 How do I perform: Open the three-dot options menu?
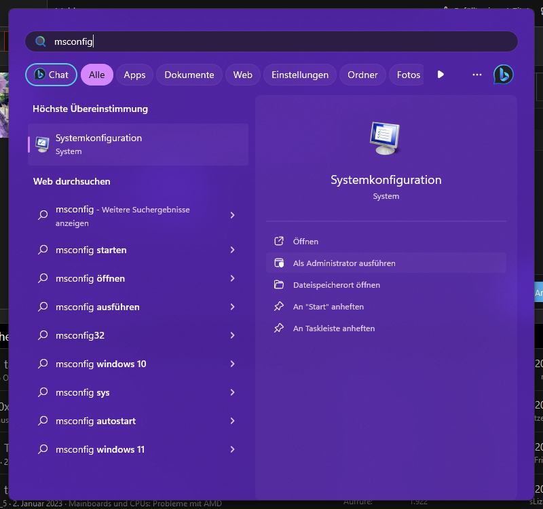pyautogui.click(x=477, y=75)
